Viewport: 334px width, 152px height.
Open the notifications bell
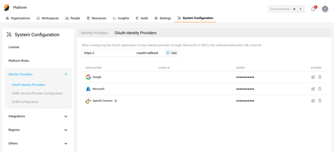[313, 9]
